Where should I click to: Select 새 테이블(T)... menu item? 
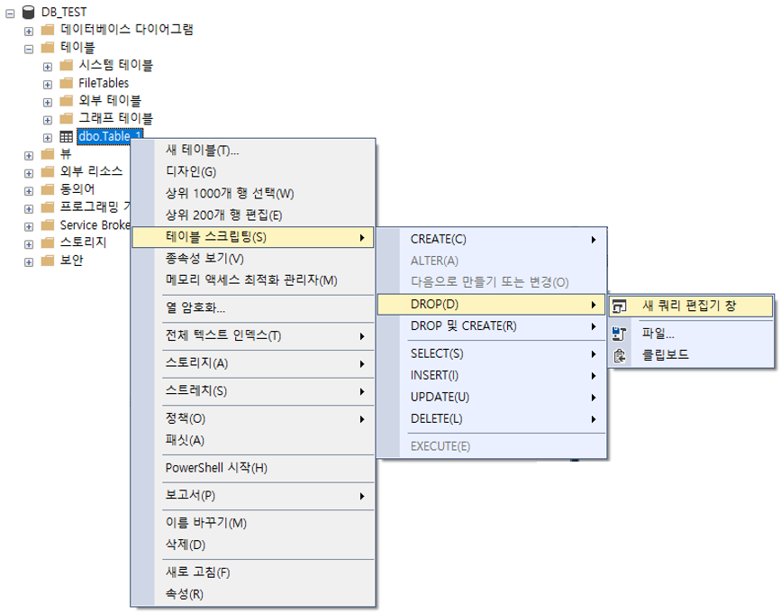253,150
